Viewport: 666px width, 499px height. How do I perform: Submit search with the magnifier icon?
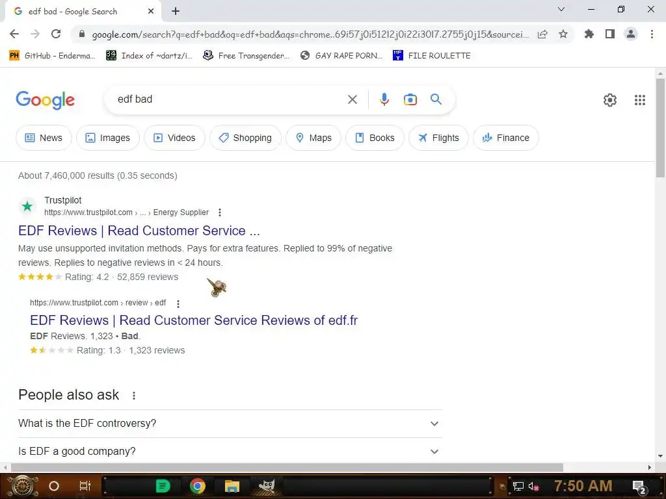436,99
